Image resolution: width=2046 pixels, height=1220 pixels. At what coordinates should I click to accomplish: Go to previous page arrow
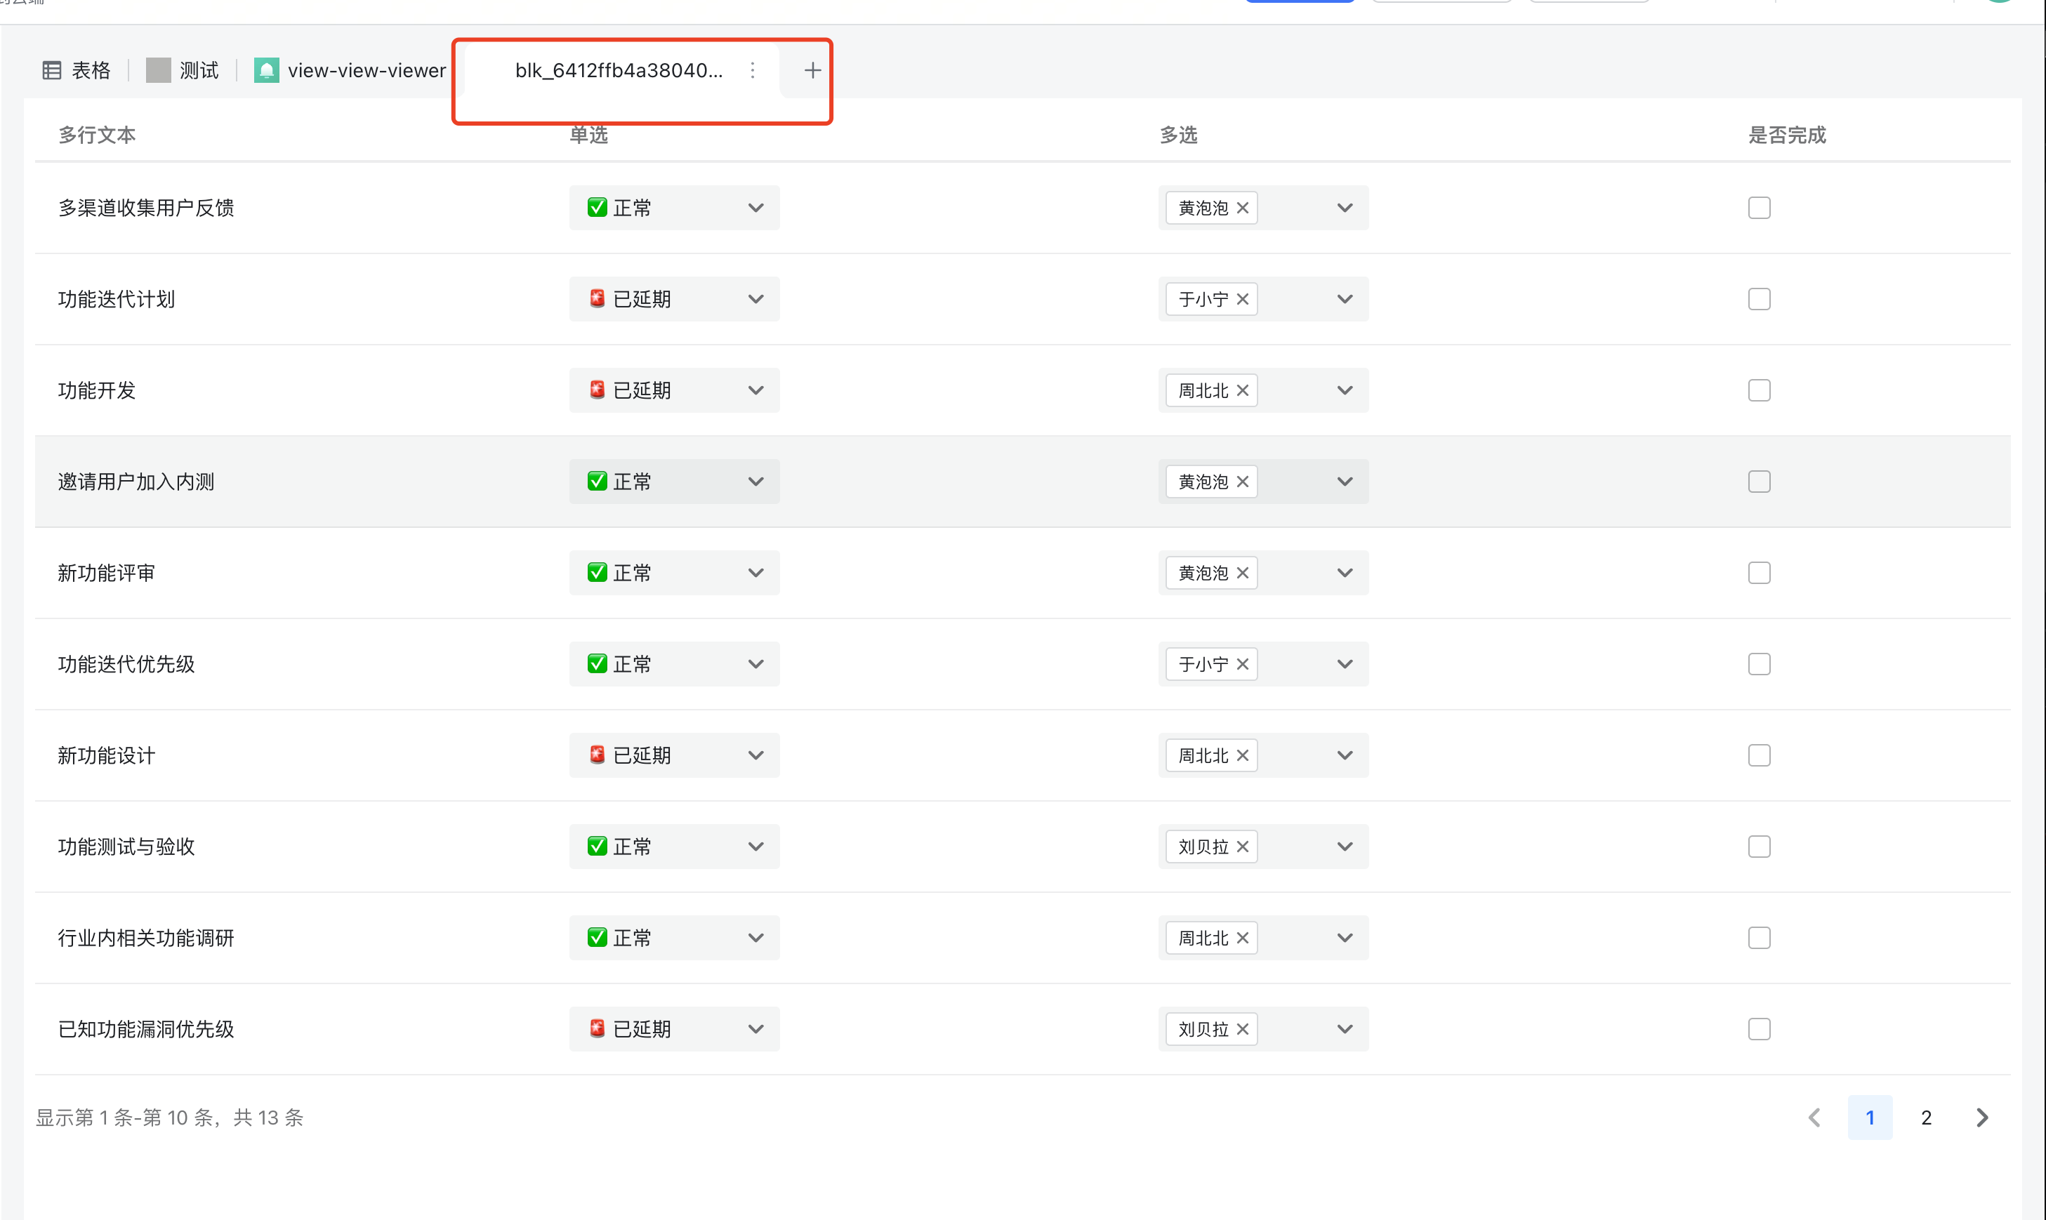pyautogui.click(x=1815, y=1118)
